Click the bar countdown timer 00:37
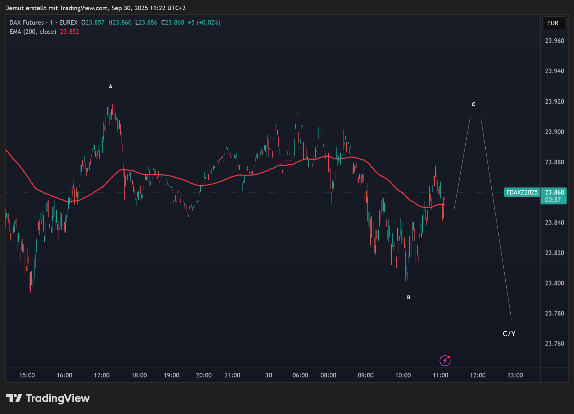 pos(553,200)
